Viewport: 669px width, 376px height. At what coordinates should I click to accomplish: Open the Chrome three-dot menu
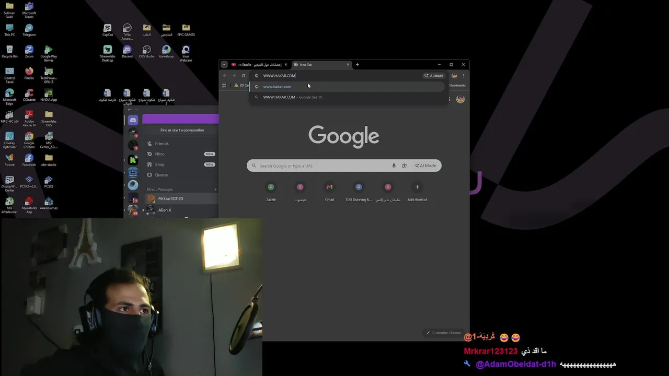pos(464,76)
